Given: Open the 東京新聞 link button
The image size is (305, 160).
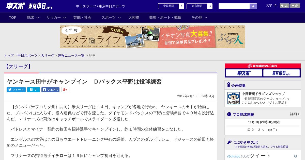Looking at the screenshot, I should click(200, 6).
